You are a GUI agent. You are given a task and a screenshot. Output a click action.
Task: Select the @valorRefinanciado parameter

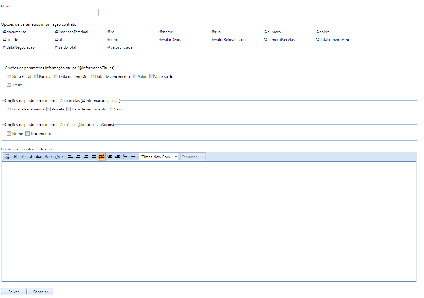229,40
